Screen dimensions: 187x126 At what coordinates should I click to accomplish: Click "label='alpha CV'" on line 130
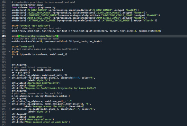coord(39,80)
